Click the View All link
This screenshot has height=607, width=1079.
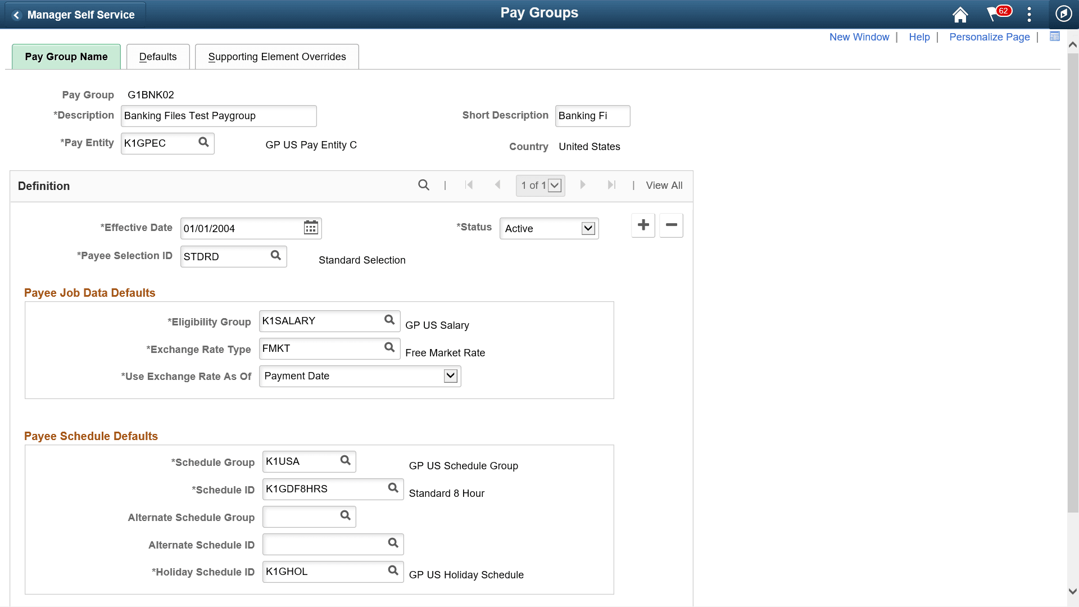tap(664, 185)
